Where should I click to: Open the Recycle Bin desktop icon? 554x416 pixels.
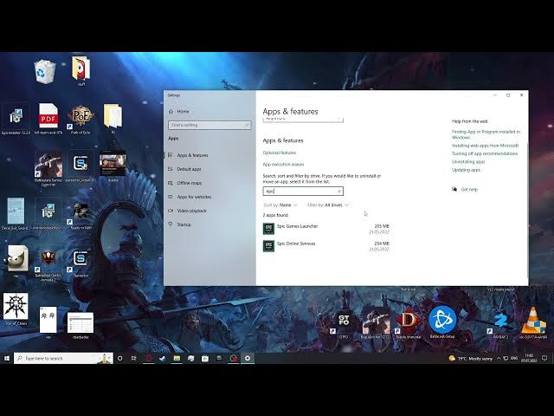[x=45, y=70]
